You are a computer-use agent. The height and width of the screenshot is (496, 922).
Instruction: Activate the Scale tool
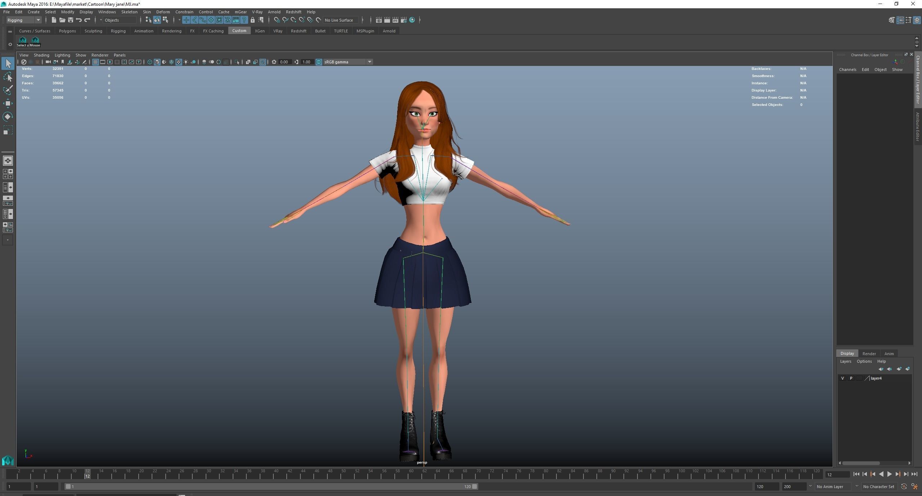point(8,130)
